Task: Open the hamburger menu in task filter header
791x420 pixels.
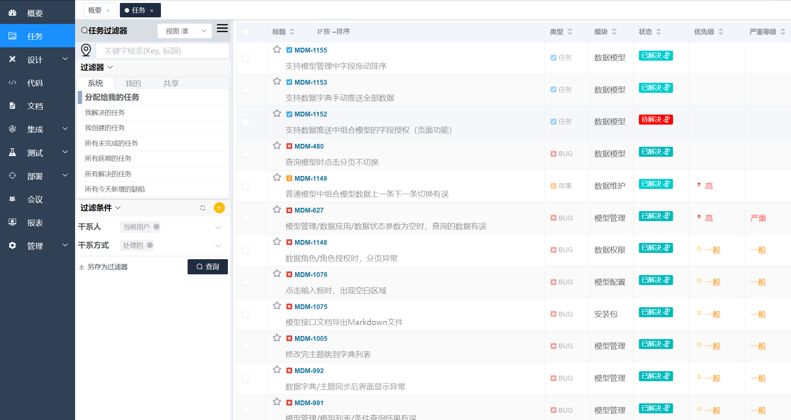Action: click(x=222, y=28)
